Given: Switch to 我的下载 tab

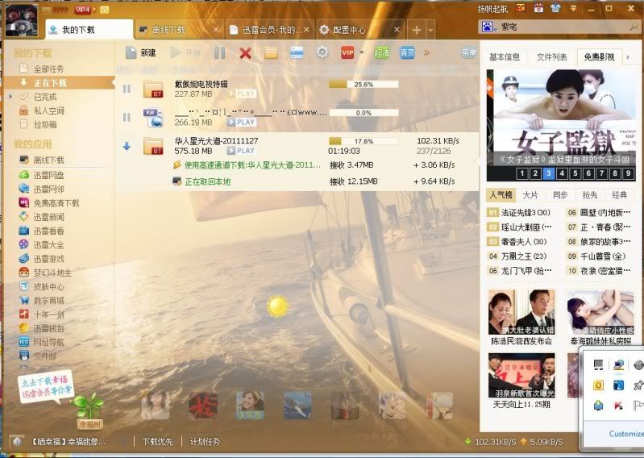Looking at the screenshot, I should pos(89,30).
